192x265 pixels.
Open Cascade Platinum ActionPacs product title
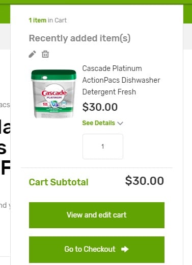[121, 80]
